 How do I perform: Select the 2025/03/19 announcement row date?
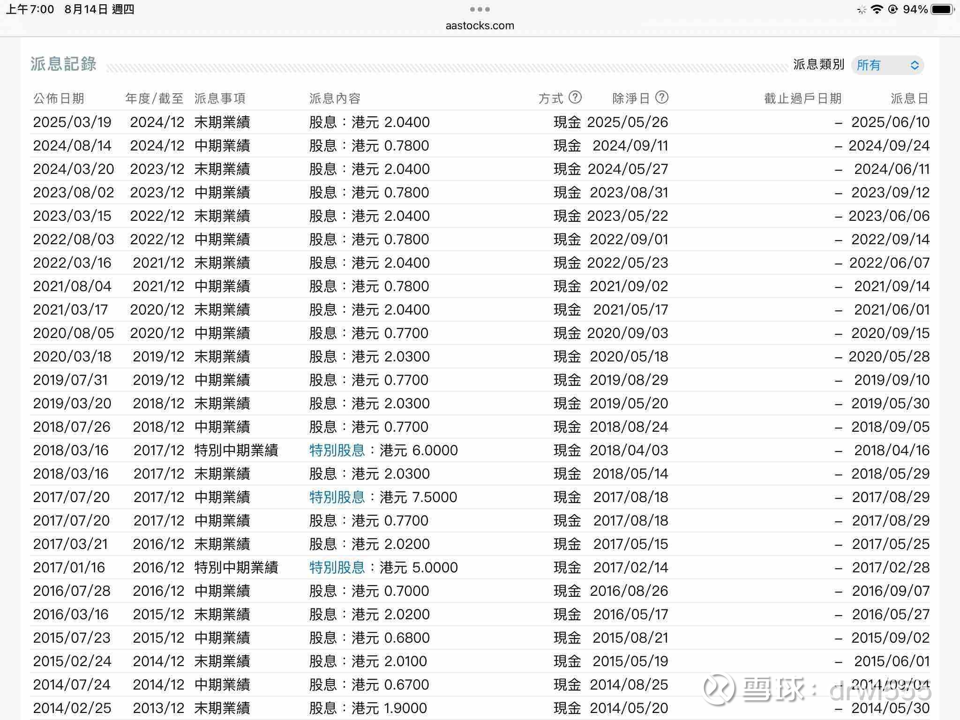coord(72,122)
